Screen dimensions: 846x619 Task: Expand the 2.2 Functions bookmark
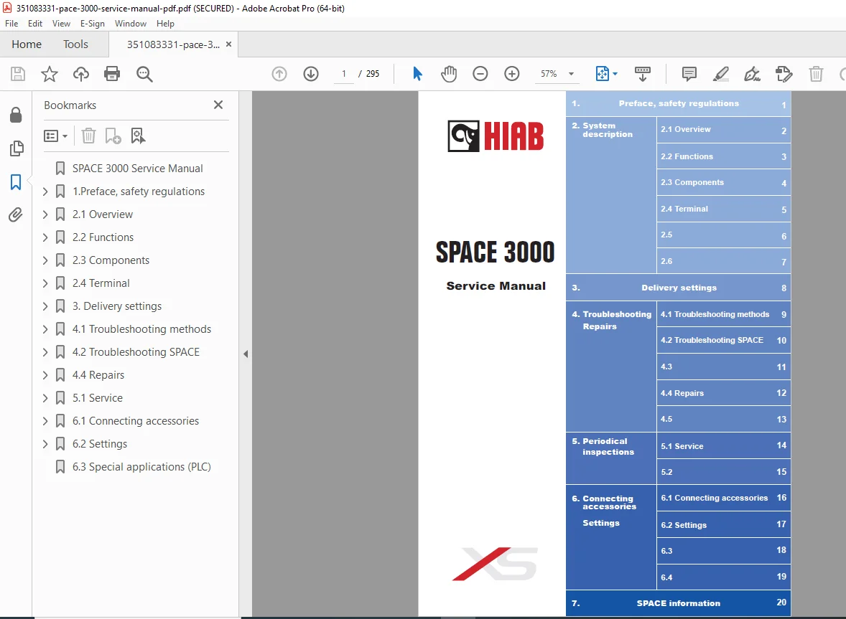pos(45,237)
